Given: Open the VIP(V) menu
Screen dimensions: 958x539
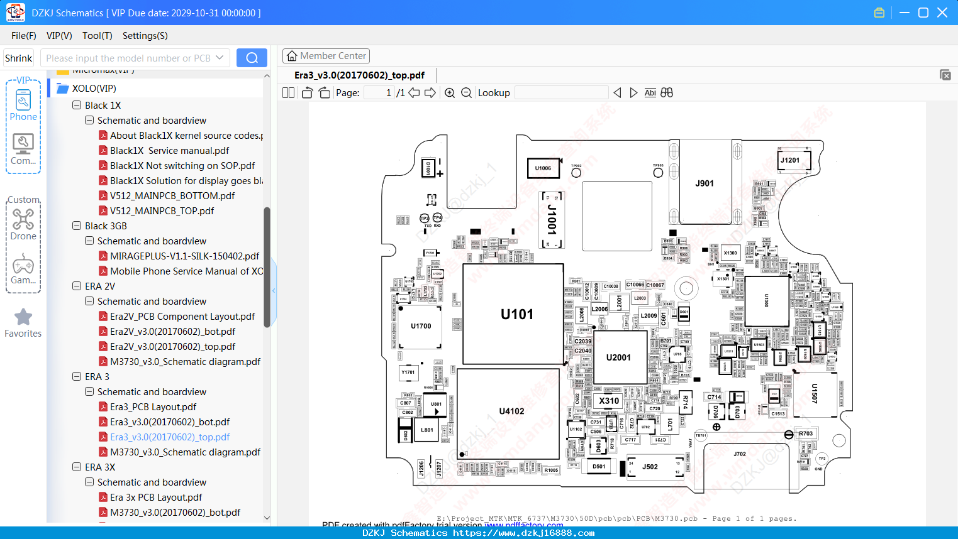Looking at the screenshot, I should point(59,36).
